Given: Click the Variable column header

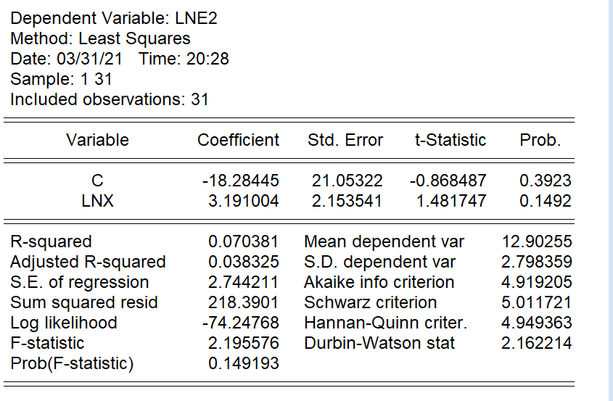Looking at the screenshot, I should (x=97, y=140).
